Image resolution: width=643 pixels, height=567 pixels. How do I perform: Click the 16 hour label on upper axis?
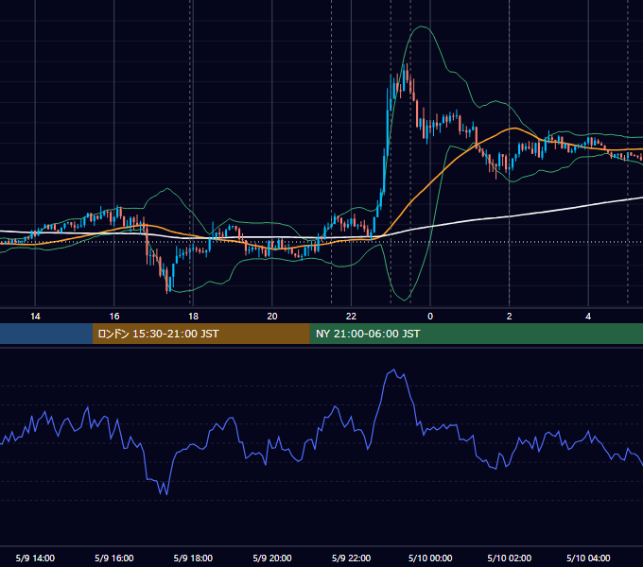click(x=114, y=317)
